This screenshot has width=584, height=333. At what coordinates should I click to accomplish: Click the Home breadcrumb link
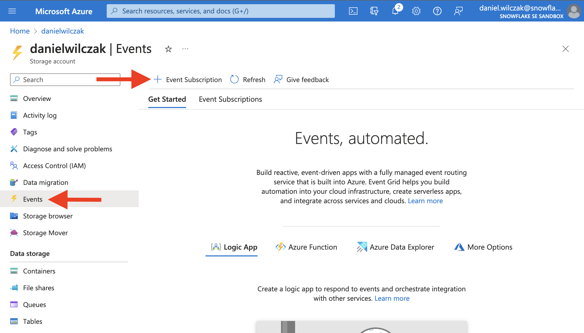coord(20,31)
